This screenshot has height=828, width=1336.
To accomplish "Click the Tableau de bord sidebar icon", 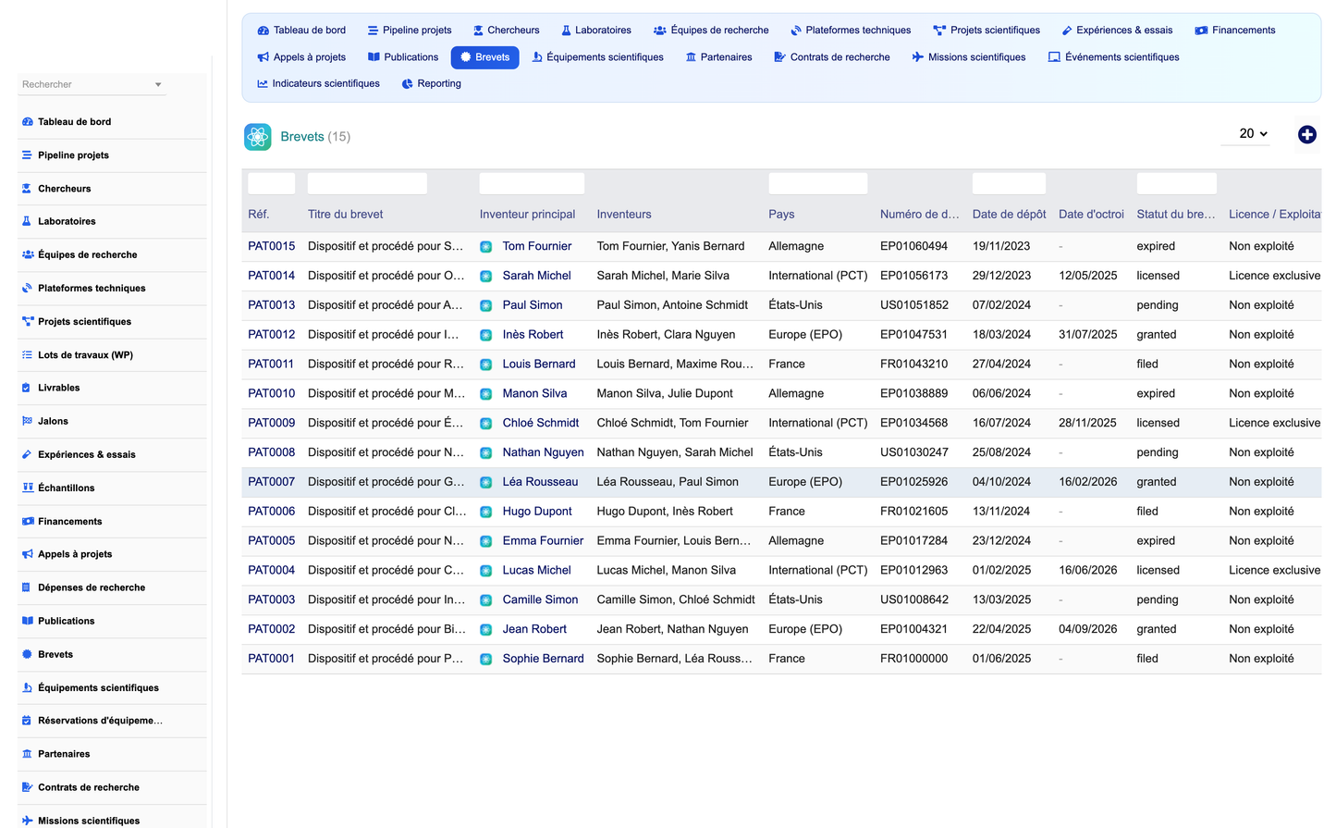I will point(28,121).
